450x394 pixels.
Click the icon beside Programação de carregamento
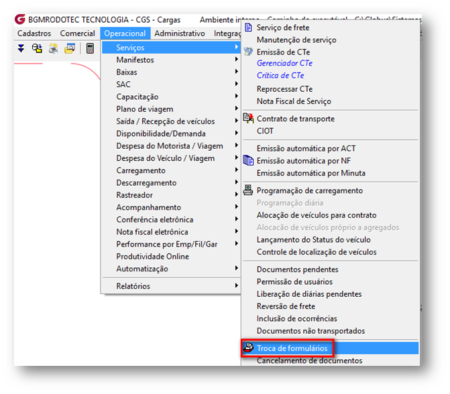click(248, 190)
